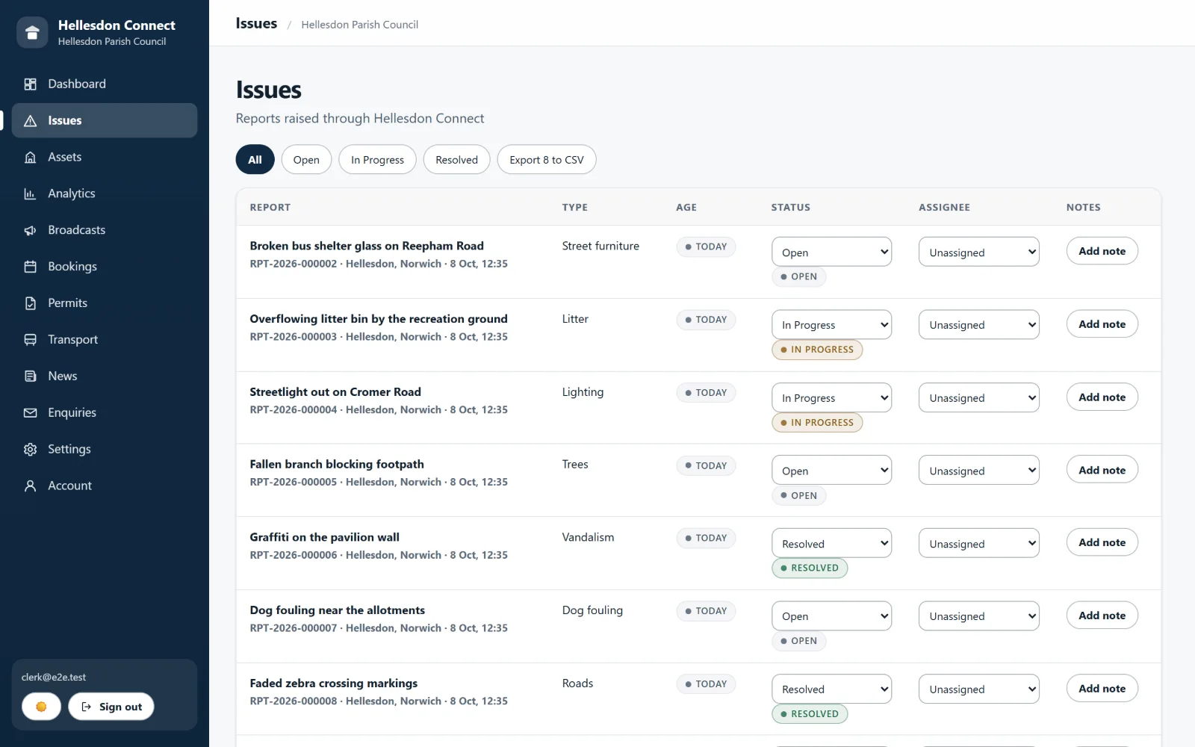Open status dropdown for Faded zebra crossing markings
Image resolution: width=1195 pixels, height=747 pixels.
(831, 689)
